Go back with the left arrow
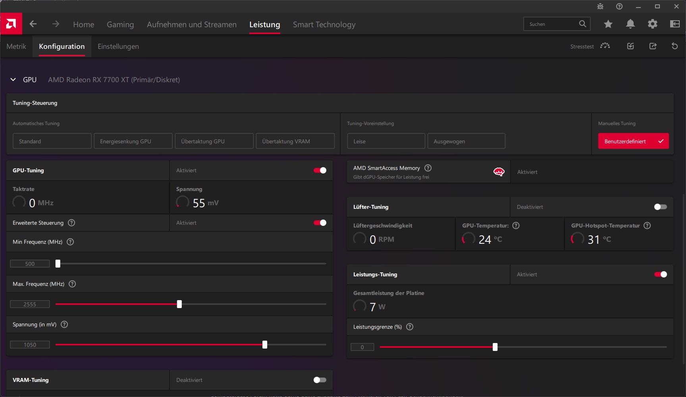 click(33, 24)
